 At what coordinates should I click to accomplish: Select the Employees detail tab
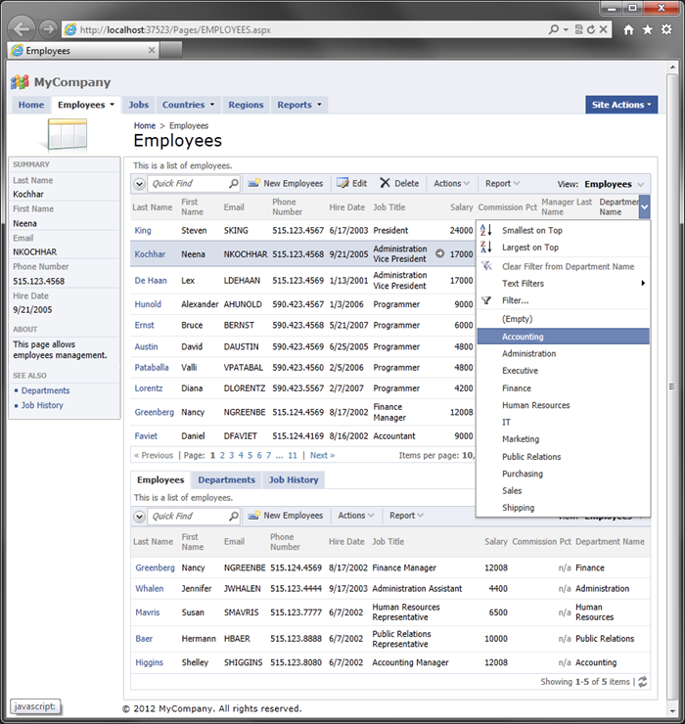[x=160, y=479]
